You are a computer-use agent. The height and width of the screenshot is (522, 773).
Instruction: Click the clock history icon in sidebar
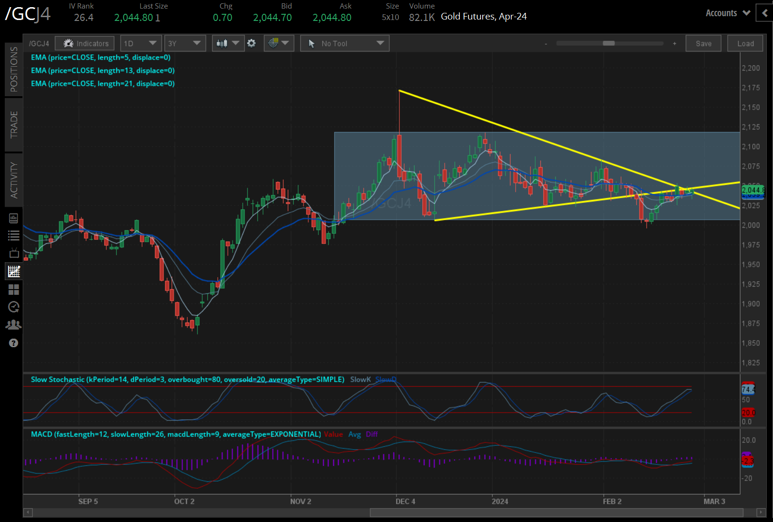coord(14,307)
